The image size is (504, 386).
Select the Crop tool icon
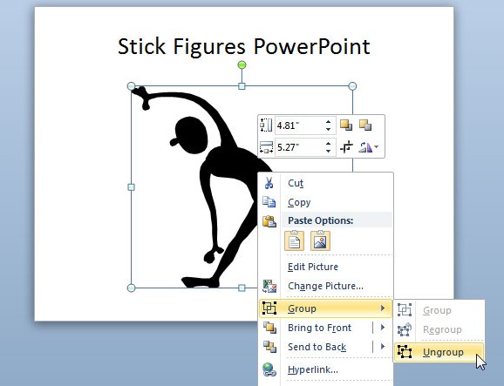(x=346, y=147)
